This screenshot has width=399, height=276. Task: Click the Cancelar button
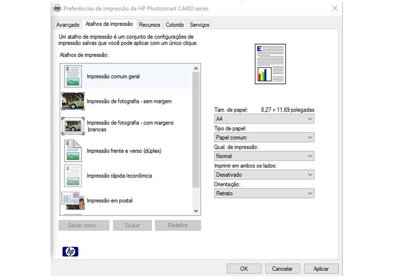point(282,268)
